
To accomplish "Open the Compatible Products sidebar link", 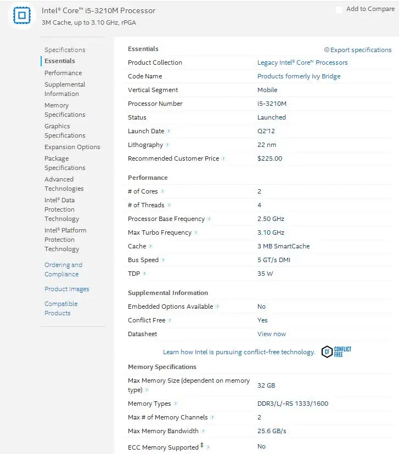I will (61, 308).
